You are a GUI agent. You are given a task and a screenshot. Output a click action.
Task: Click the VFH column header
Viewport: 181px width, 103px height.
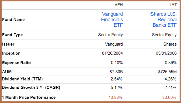click(x=119, y=5)
